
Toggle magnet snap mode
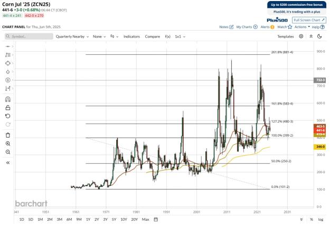click(x=8, y=99)
